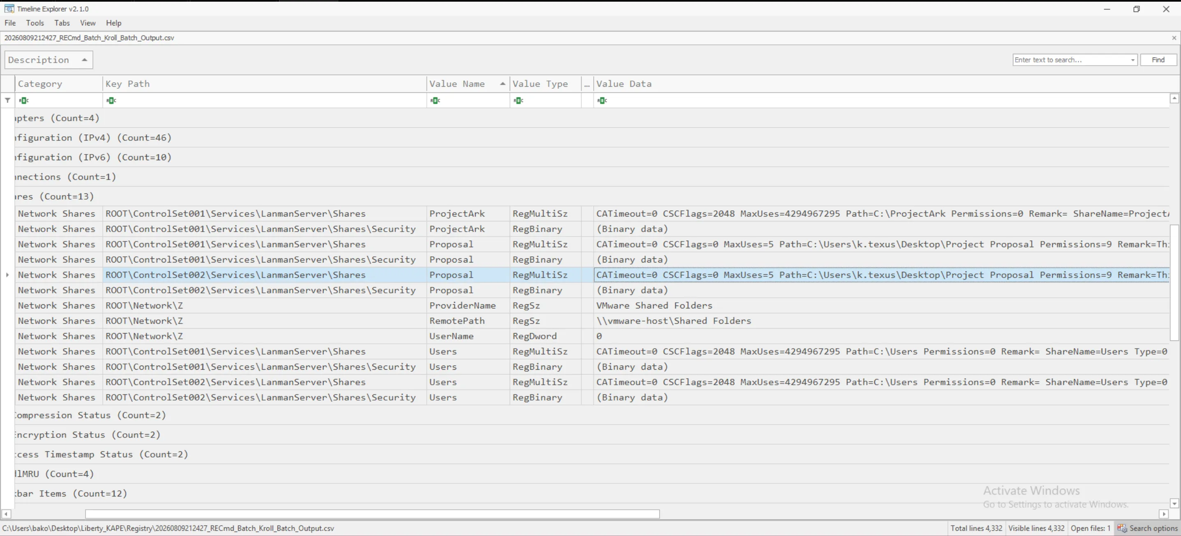Open the File menu
This screenshot has height=536, width=1181.
tap(10, 23)
